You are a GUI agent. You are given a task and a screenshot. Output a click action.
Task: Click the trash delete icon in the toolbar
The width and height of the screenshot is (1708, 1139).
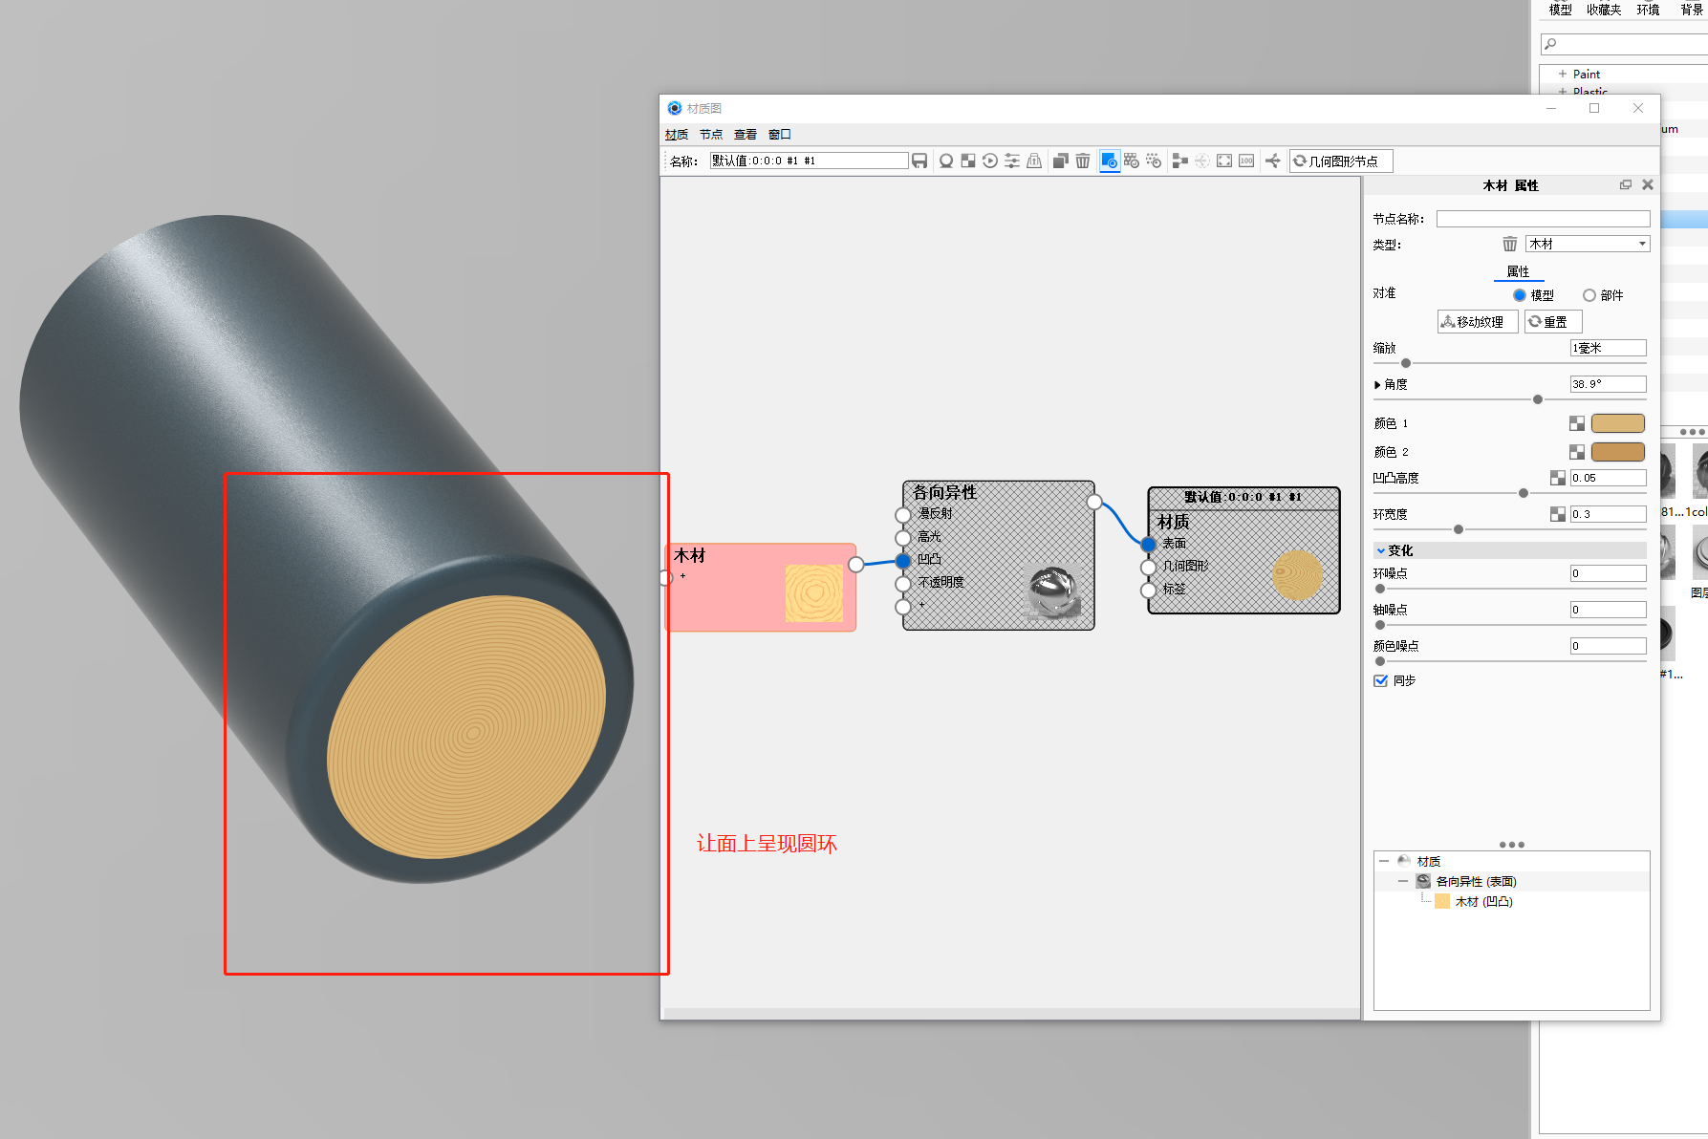[x=1083, y=161]
